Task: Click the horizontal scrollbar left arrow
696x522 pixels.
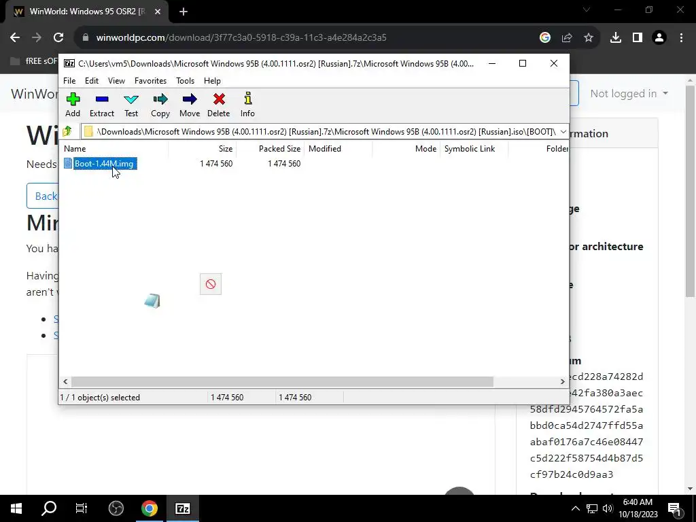Action: tap(66, 382)
